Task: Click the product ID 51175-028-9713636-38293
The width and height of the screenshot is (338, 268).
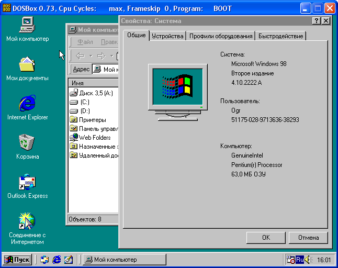Action: coord(265,120)
